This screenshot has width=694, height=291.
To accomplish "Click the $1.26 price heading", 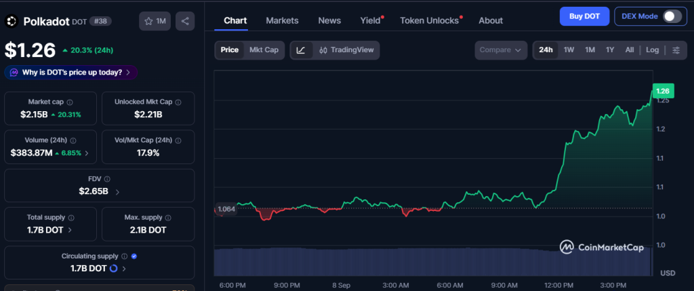I will click(x=30, y=50).
